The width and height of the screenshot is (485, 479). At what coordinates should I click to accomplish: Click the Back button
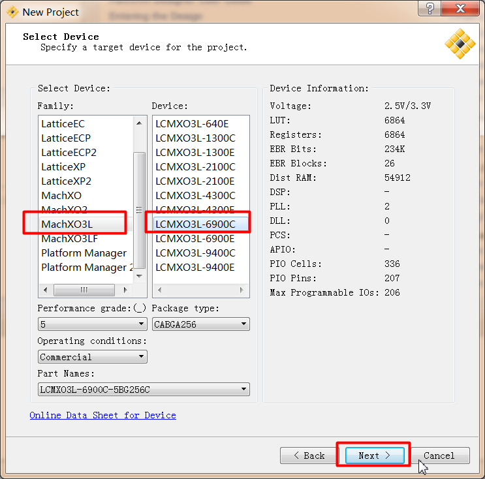(309, 456)
